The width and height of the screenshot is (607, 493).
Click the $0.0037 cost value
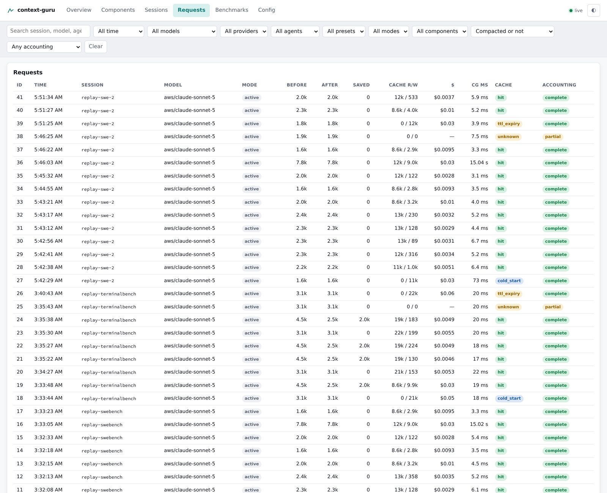(444, 97)
